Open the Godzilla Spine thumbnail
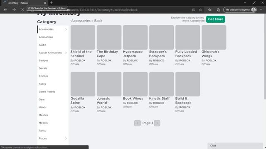 click(83, 84)
